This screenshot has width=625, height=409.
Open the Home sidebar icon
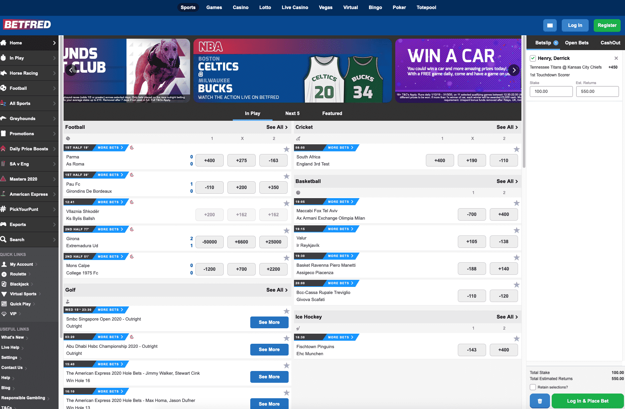click(3, 43)
